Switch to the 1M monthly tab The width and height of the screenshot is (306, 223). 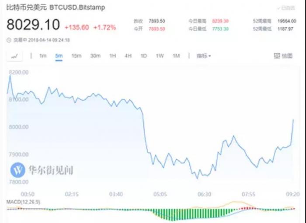[176, 56]
